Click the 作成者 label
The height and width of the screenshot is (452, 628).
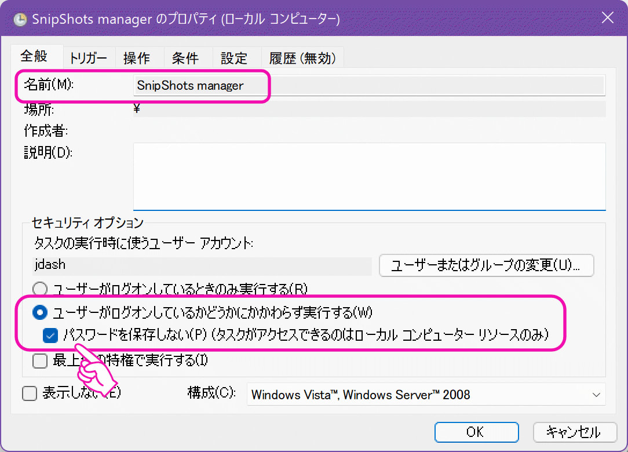tap(46, 130)
